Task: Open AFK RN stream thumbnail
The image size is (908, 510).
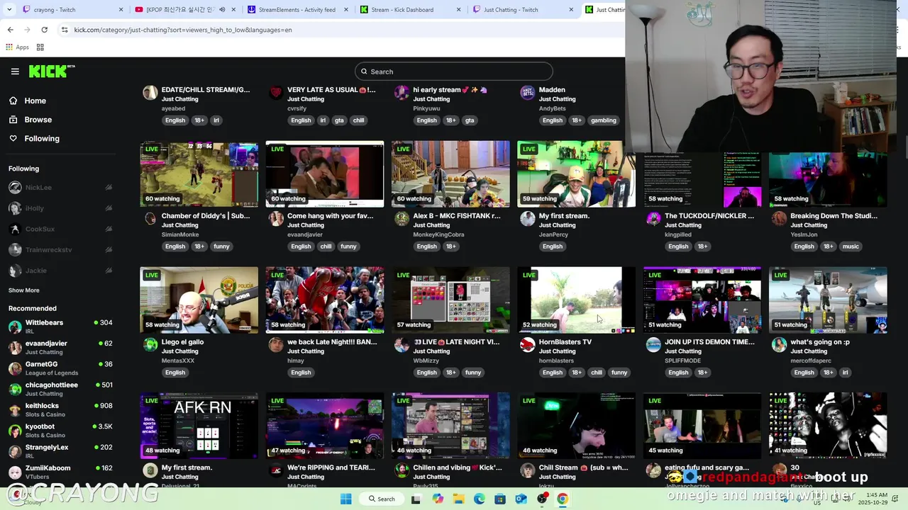Action: tap(199, 426)
